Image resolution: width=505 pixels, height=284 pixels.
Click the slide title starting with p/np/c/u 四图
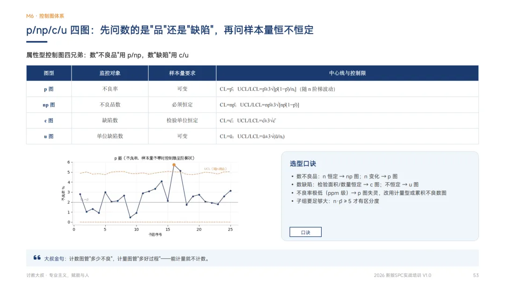[170, 30]
